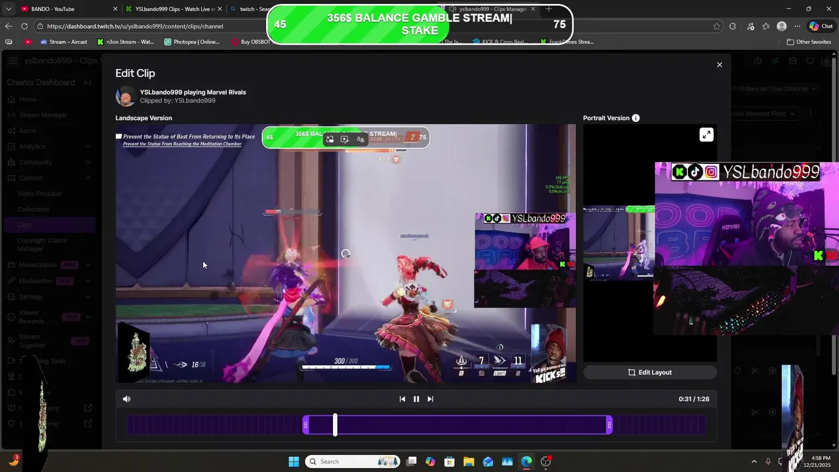Click the Edit Layout button
839x472 pixels.
pyautogui.click(x=650, y=372)
